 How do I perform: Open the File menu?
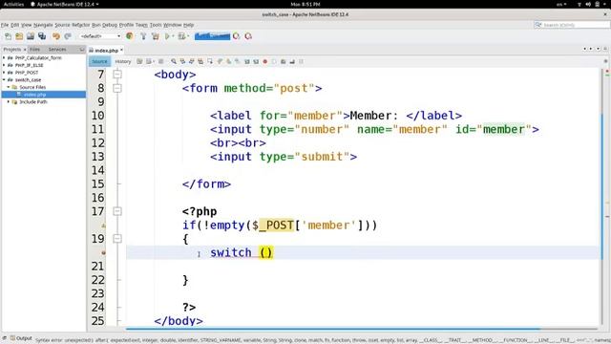click(5, 25)
